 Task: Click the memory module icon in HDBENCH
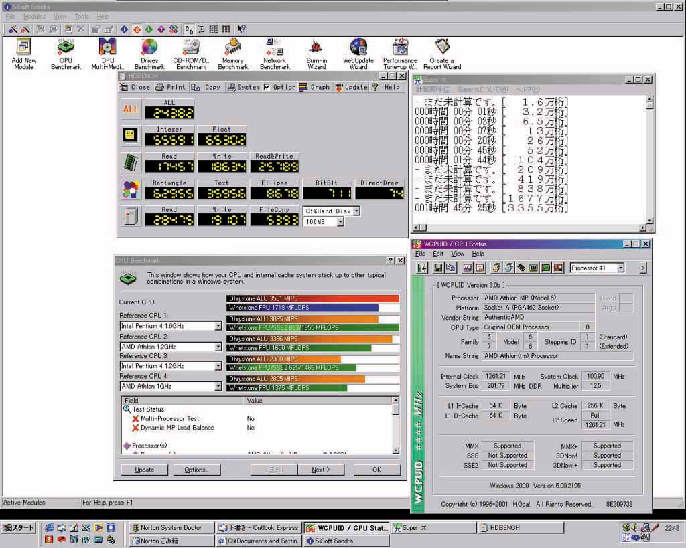[131, 162]
